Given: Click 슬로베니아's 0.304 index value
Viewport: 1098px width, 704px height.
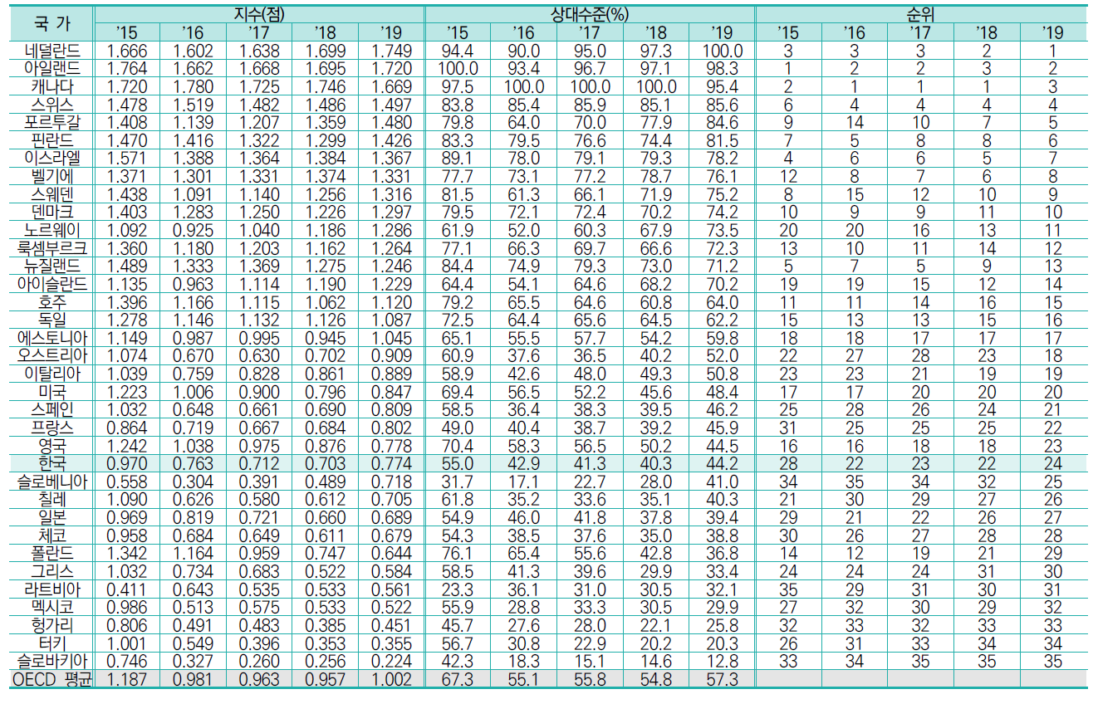Looking at the screenshot, I should [x=194, y=482].
